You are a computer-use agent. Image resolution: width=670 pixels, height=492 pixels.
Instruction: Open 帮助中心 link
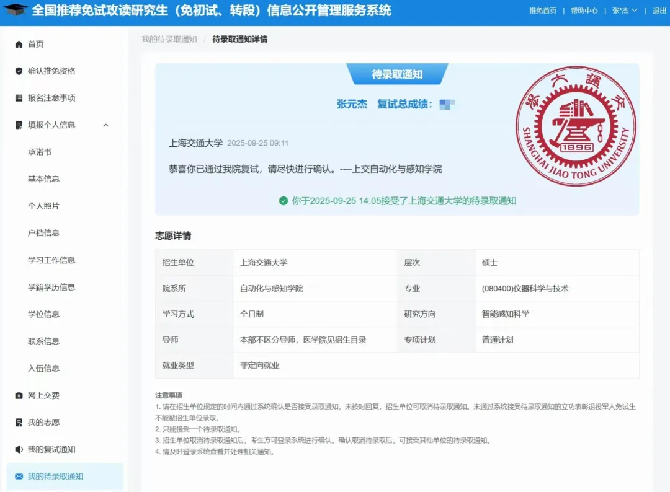[584, 11]
